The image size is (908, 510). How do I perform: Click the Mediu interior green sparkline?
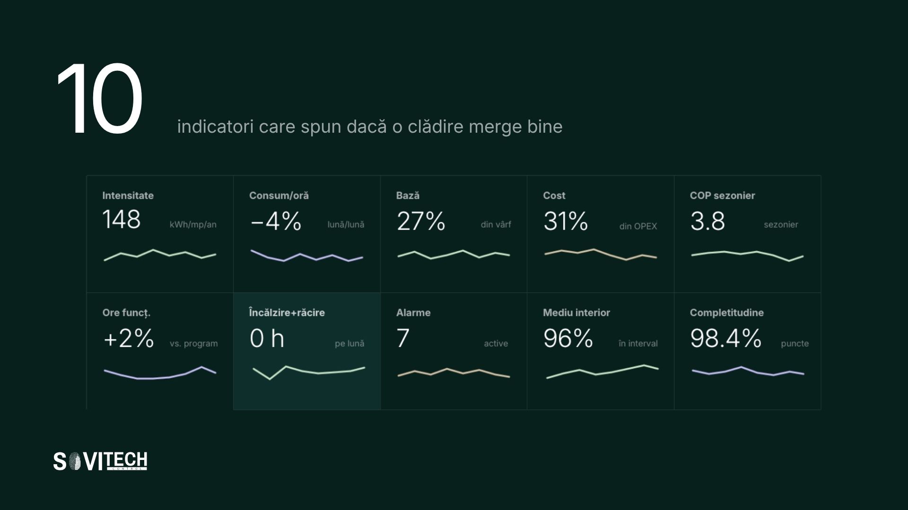tap(602, 372)
